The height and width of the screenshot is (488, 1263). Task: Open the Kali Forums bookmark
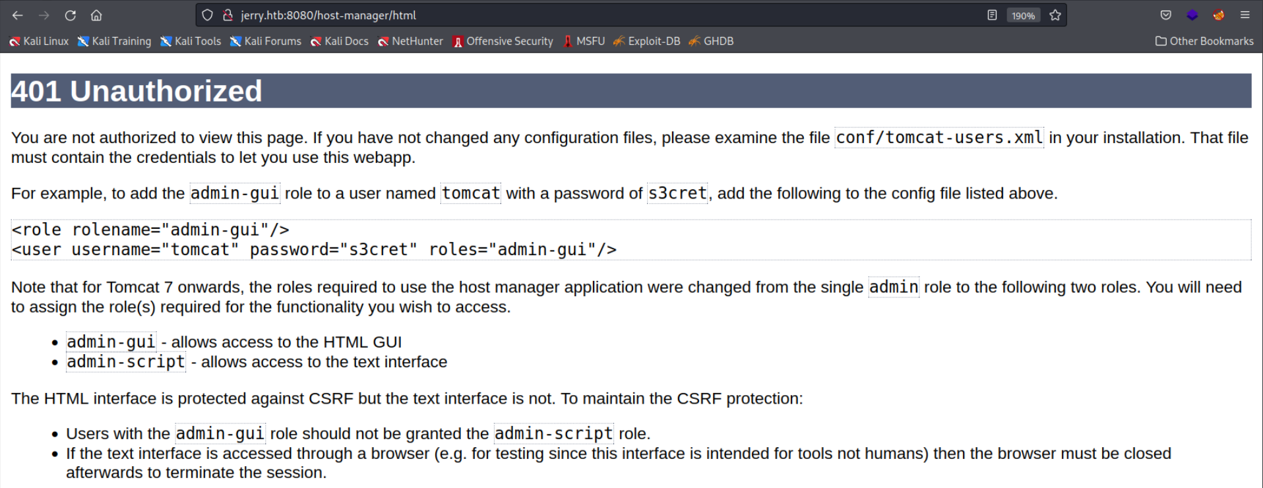coord(265,41)
